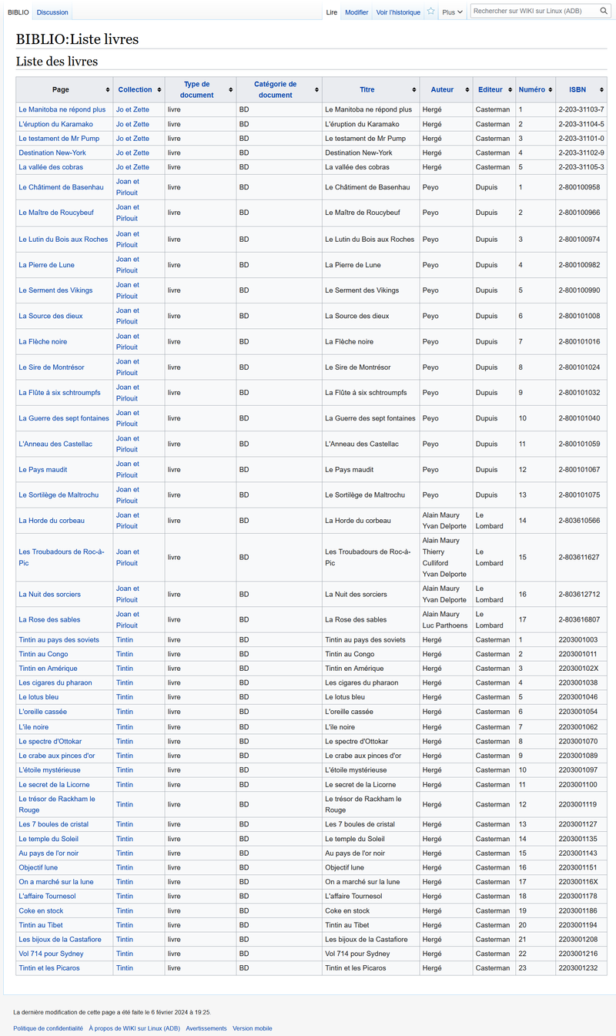
Task: Sort by Catégorie de document arrows
Action: point(316,90)
